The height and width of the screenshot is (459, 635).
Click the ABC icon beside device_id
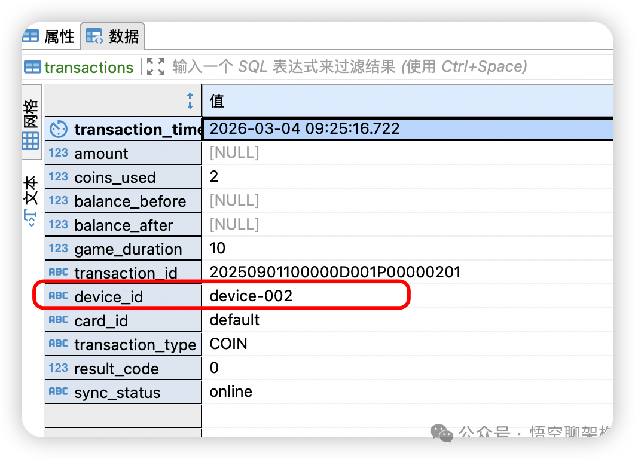click(x=58, y=296)
